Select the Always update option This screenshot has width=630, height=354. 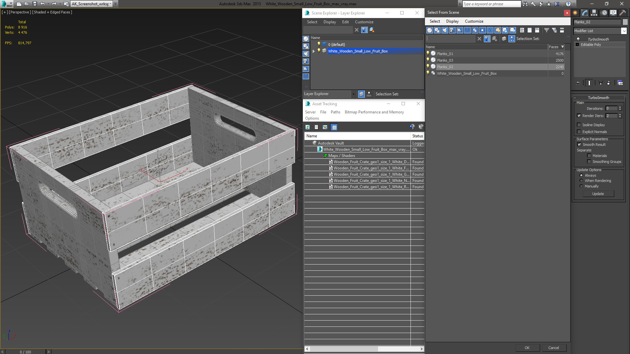click(581, 175)
